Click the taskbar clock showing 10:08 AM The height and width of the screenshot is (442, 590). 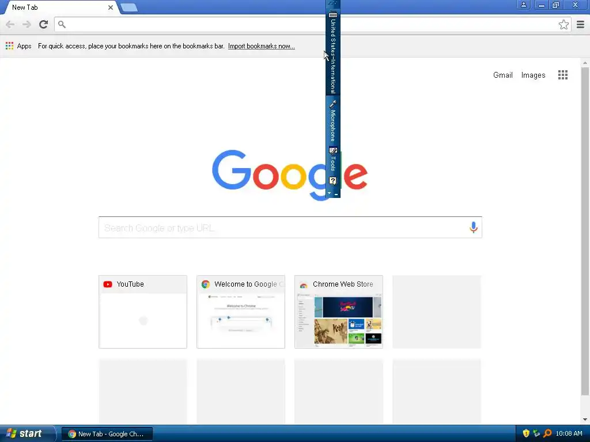569,433
